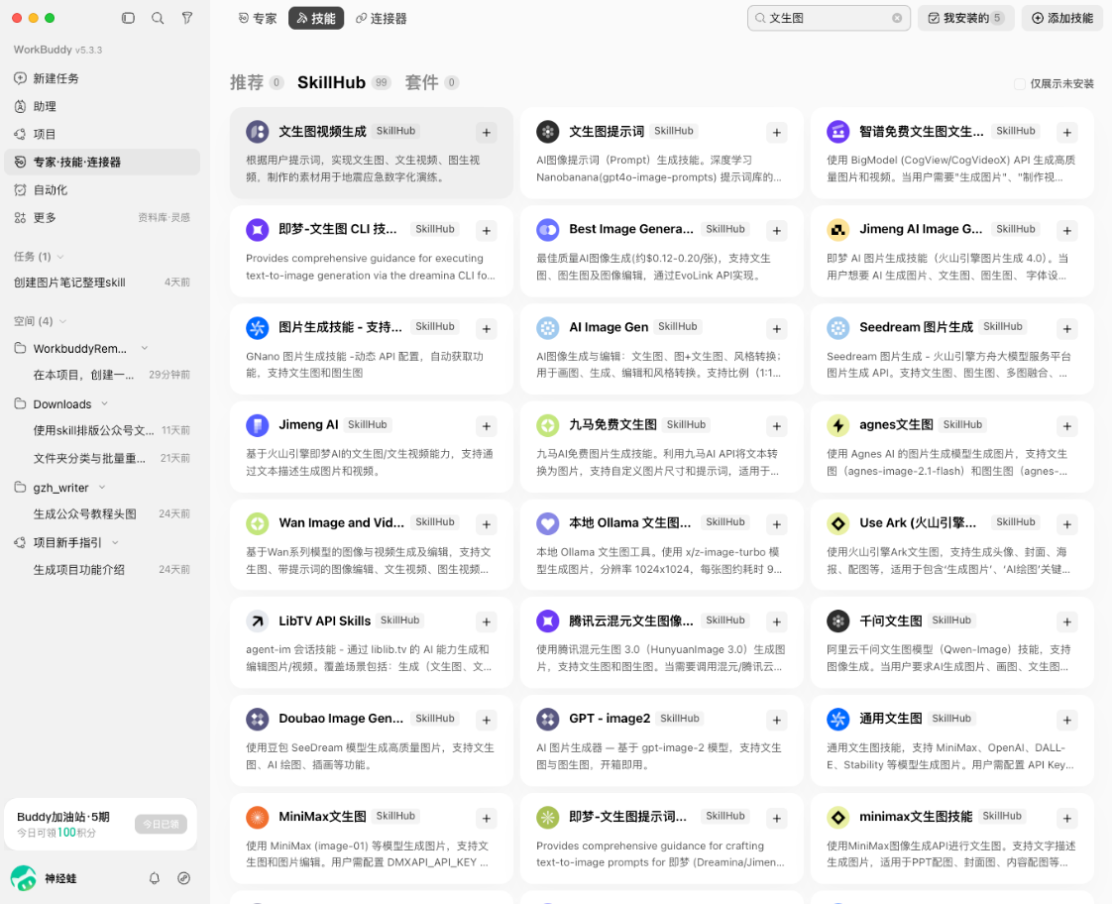
Task: Click the 文生图视频生成 skill icon
Action: tap(257, 131)
